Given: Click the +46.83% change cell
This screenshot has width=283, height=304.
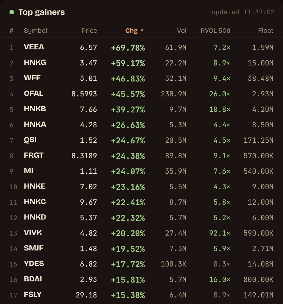Looking at the screenshot, I should (128, 79).
